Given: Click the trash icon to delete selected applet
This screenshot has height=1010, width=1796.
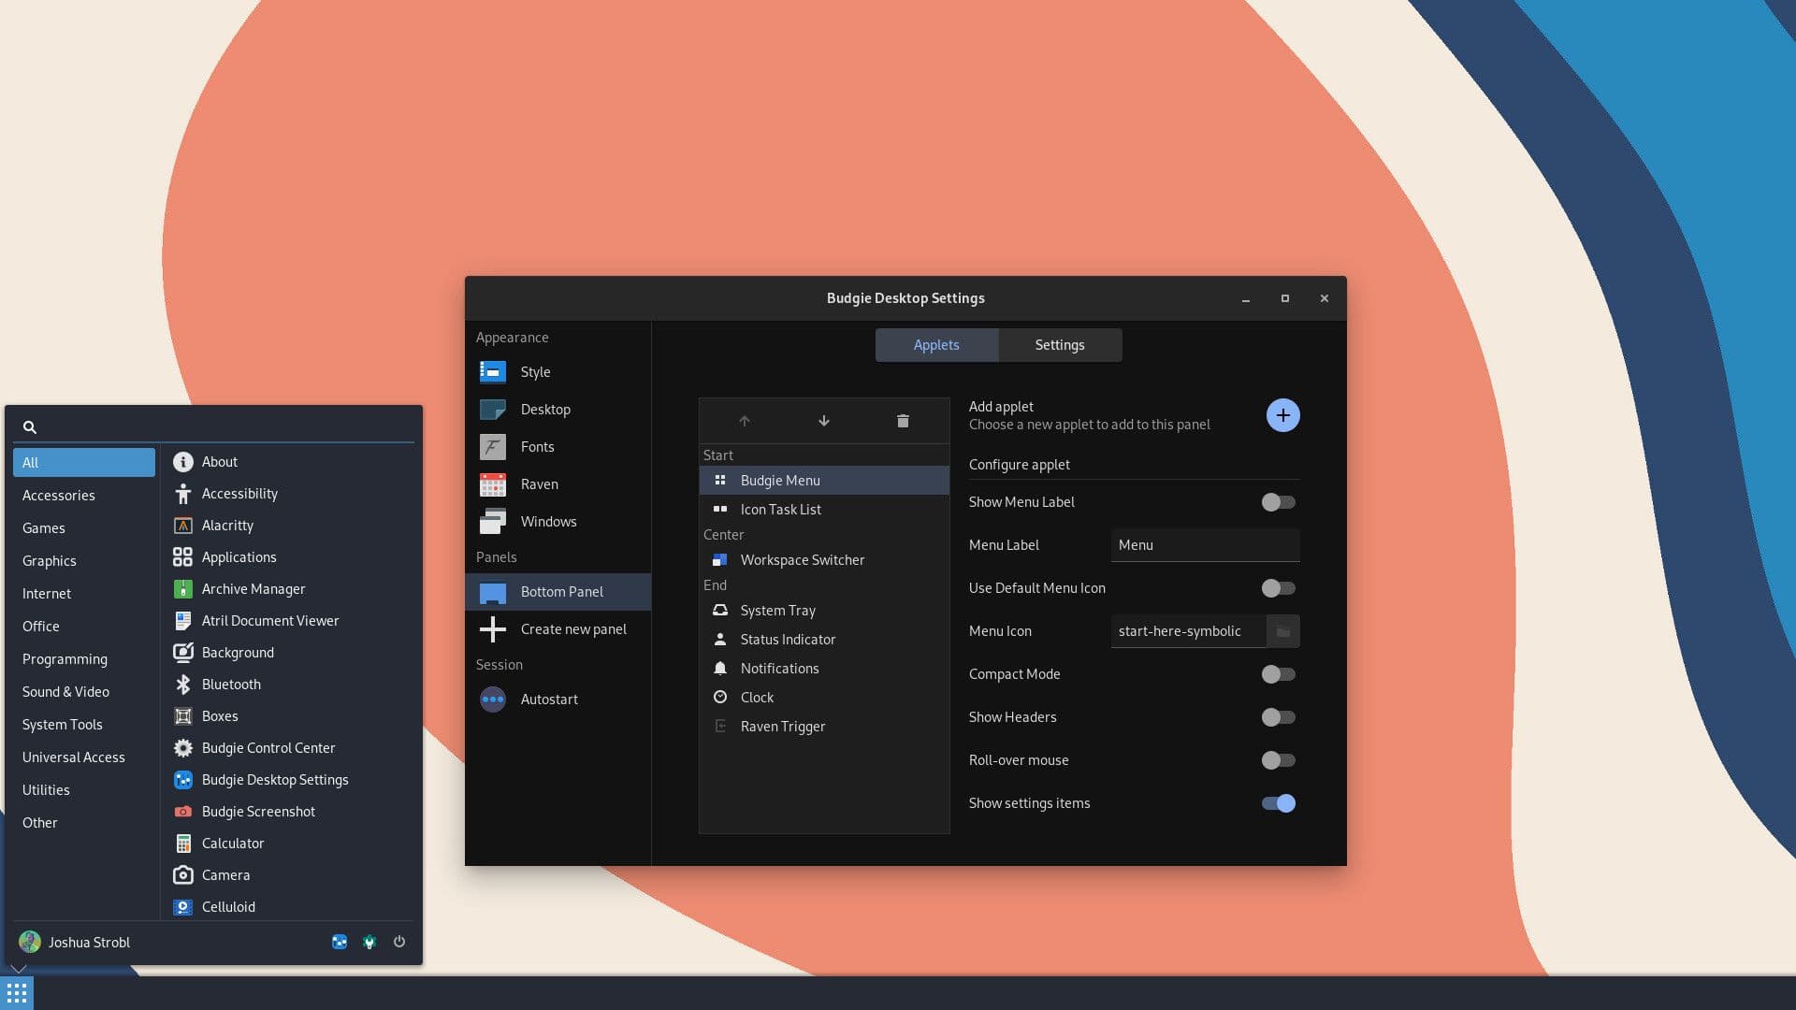Looking at the screenshot, I should [x=902, y=420].
